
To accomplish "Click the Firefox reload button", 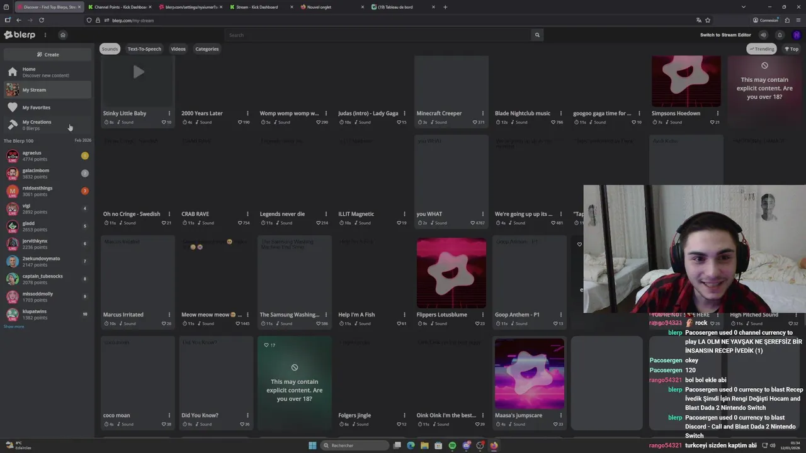I will pyautogui.click(x=42, y=20).
